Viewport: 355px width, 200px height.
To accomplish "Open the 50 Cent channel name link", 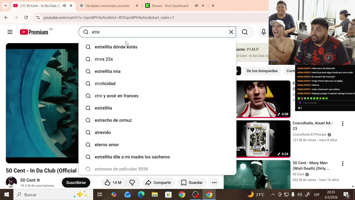I will click(28, 180).
